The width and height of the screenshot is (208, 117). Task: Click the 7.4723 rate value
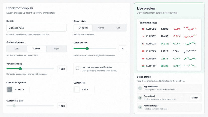[x=164, y=51]
